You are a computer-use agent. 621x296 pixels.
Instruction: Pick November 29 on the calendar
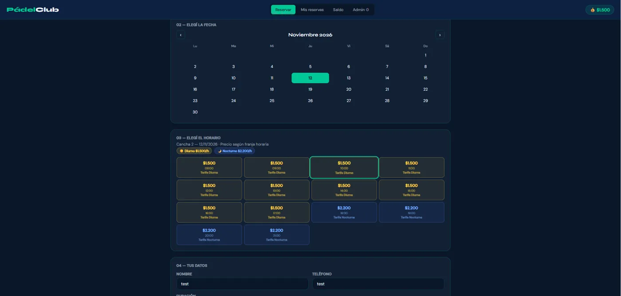point(425,101)
